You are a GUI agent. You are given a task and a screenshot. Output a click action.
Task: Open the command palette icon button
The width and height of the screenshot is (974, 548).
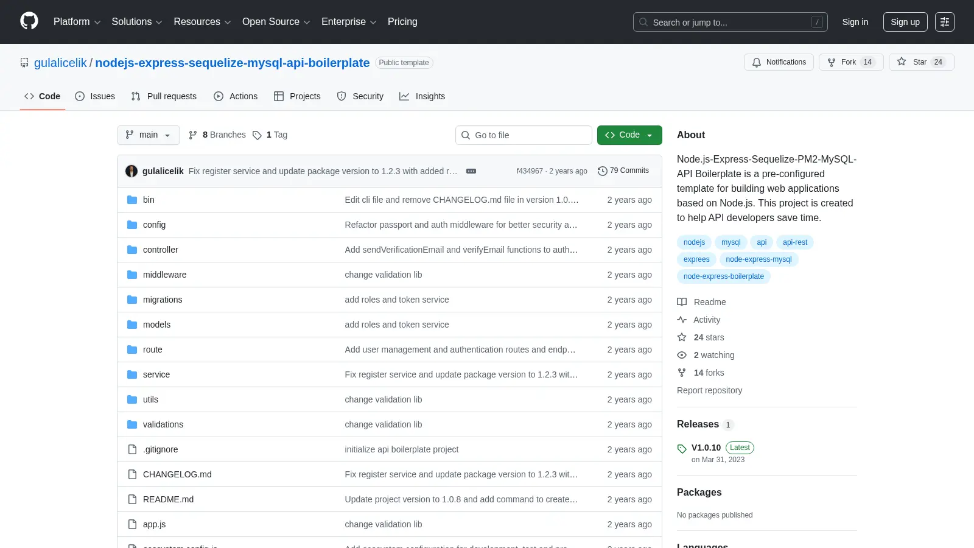click(945, 22)
